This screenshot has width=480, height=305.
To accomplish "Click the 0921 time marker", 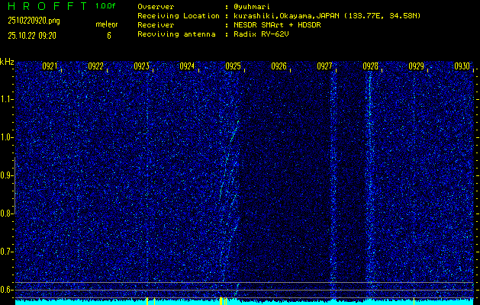I will [x=50, y=66].
